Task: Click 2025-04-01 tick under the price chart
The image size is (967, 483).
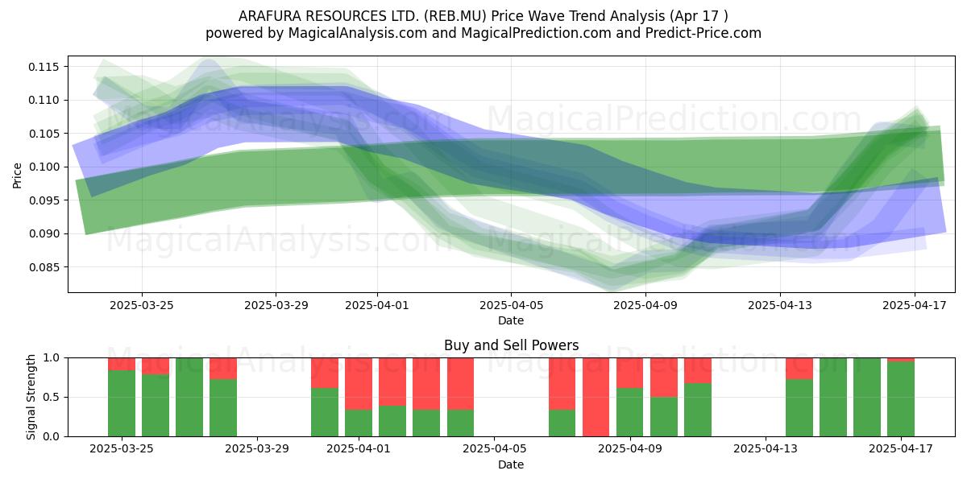Action: pos(376,305)
